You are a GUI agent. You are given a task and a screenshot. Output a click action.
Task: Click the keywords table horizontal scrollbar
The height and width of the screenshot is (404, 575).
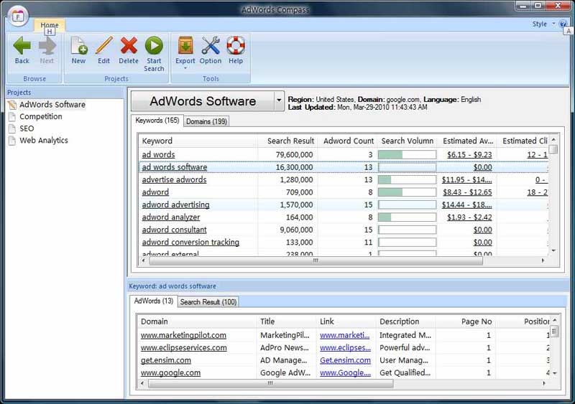coord(316,260)
